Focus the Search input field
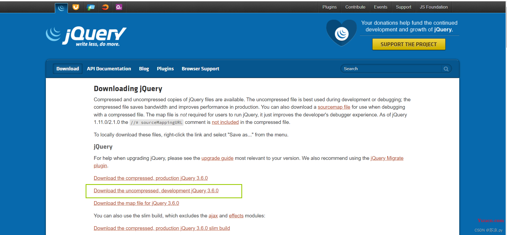The height and width of the screenshot is (235, 507). 391,69
